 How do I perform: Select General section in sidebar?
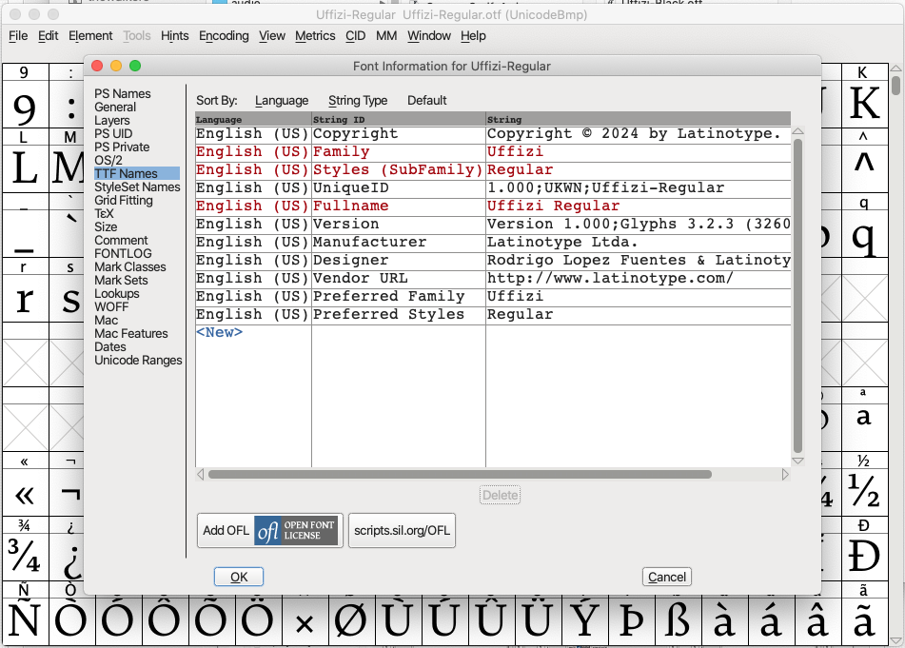point(115,107)
